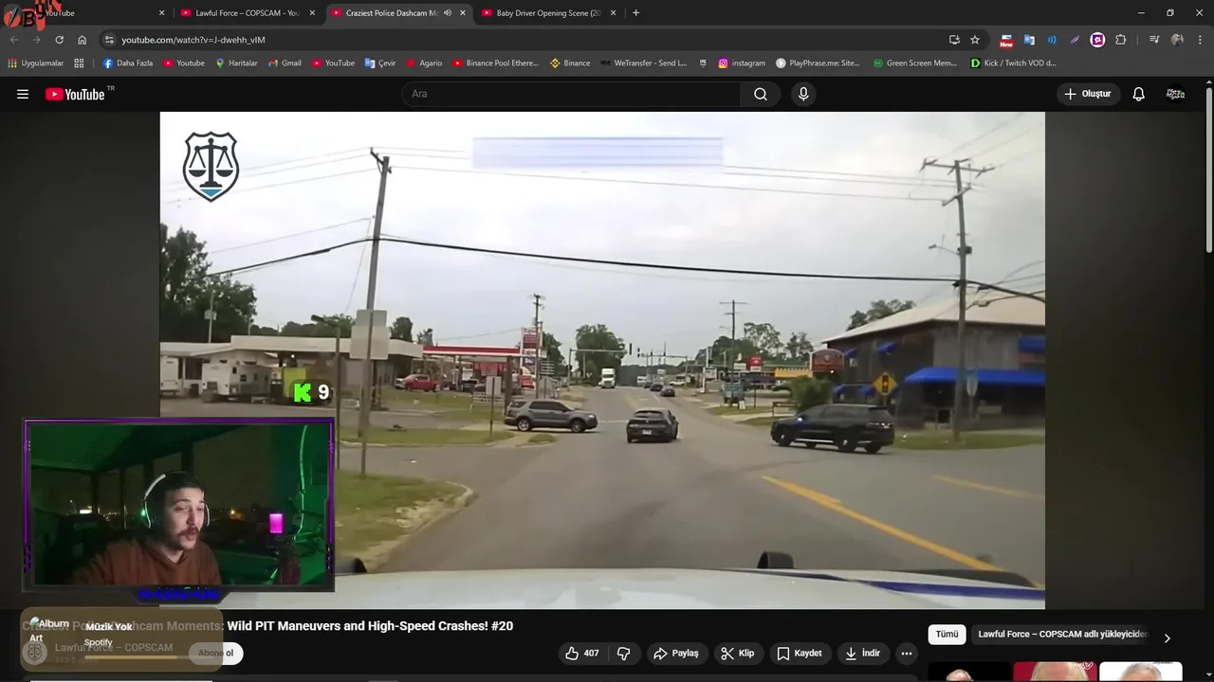Open Gmail bookmark
Viewport: 1214px width, 682px height.
coord(285,63)
